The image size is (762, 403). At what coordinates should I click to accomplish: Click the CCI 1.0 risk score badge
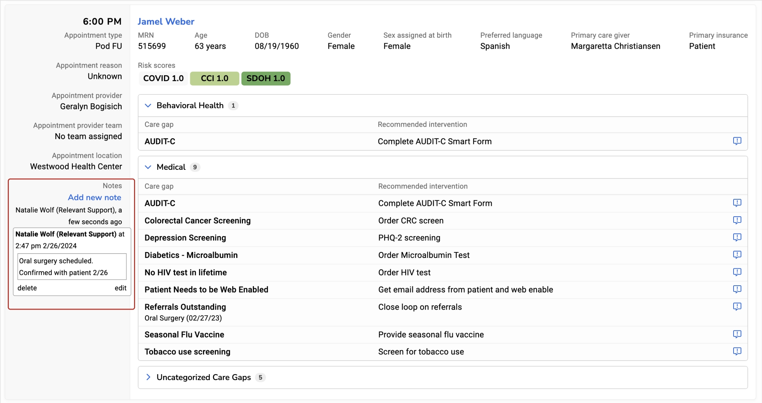tap(214, 78)
